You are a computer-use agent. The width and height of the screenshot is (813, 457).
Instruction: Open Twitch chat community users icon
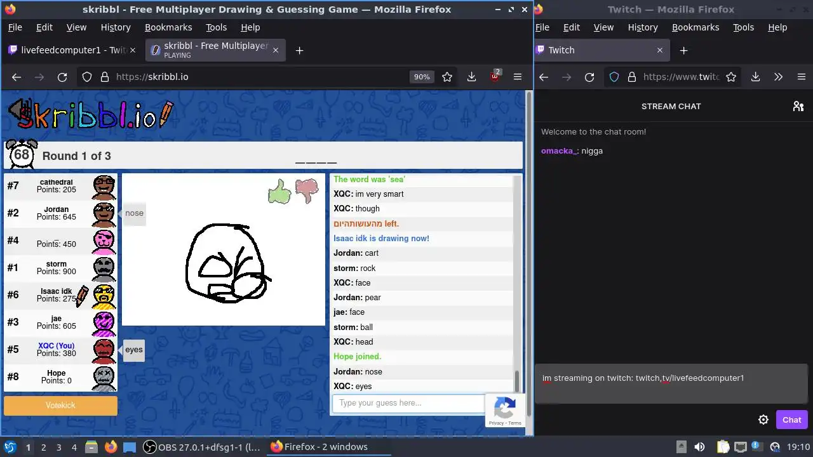(798, 106)
